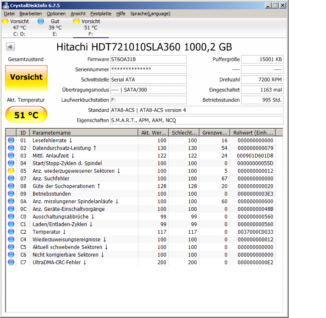The height and width of the screenshot is (318, 326).
Task: Click raw value 0037000C0033 in Temperatur row
Action: pyautogui.click(x=256, y=232)
